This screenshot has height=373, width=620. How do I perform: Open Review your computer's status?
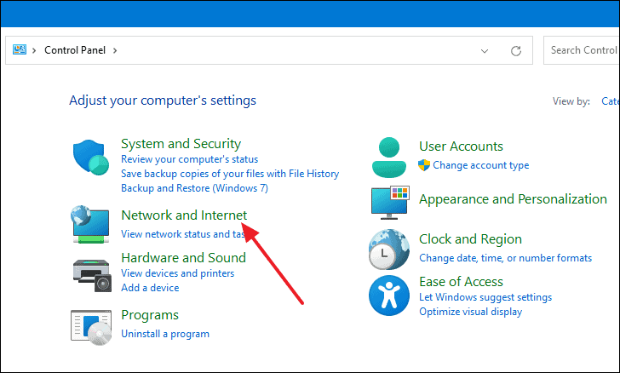(189, 159)
